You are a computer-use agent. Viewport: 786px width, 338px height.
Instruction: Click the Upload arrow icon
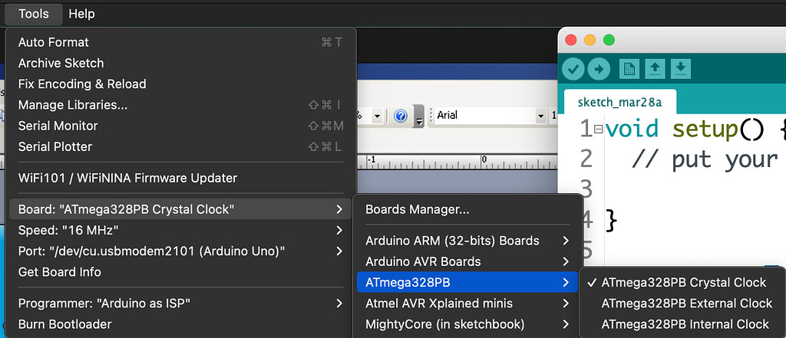[599, 69]
